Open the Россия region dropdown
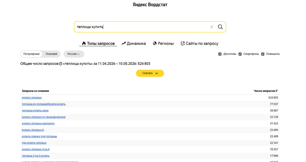306x162 pixels. pyautogui.click(x=74, y=54)
